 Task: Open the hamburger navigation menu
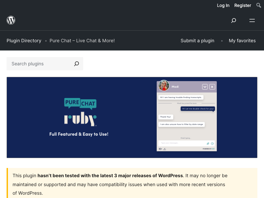pos(252,20)
